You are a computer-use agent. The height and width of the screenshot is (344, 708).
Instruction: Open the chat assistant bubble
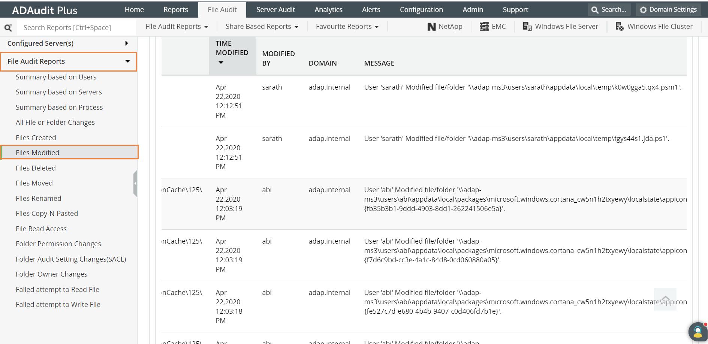[697, 331]
